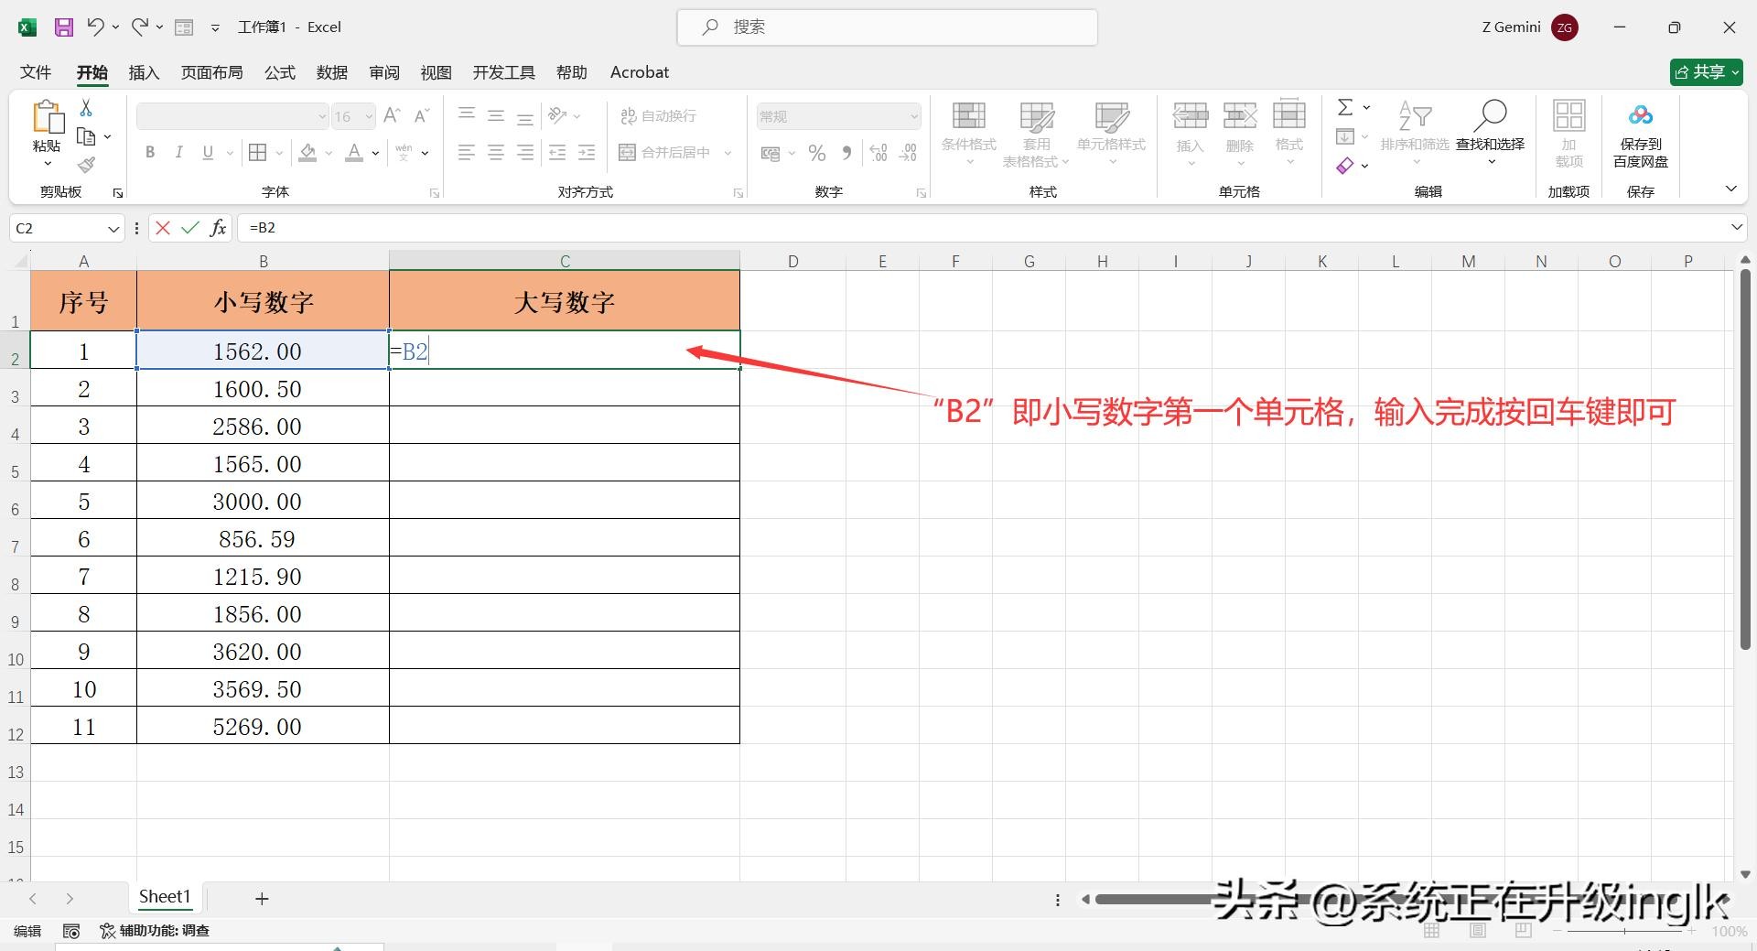Click the Save icon in title bar

64,27
